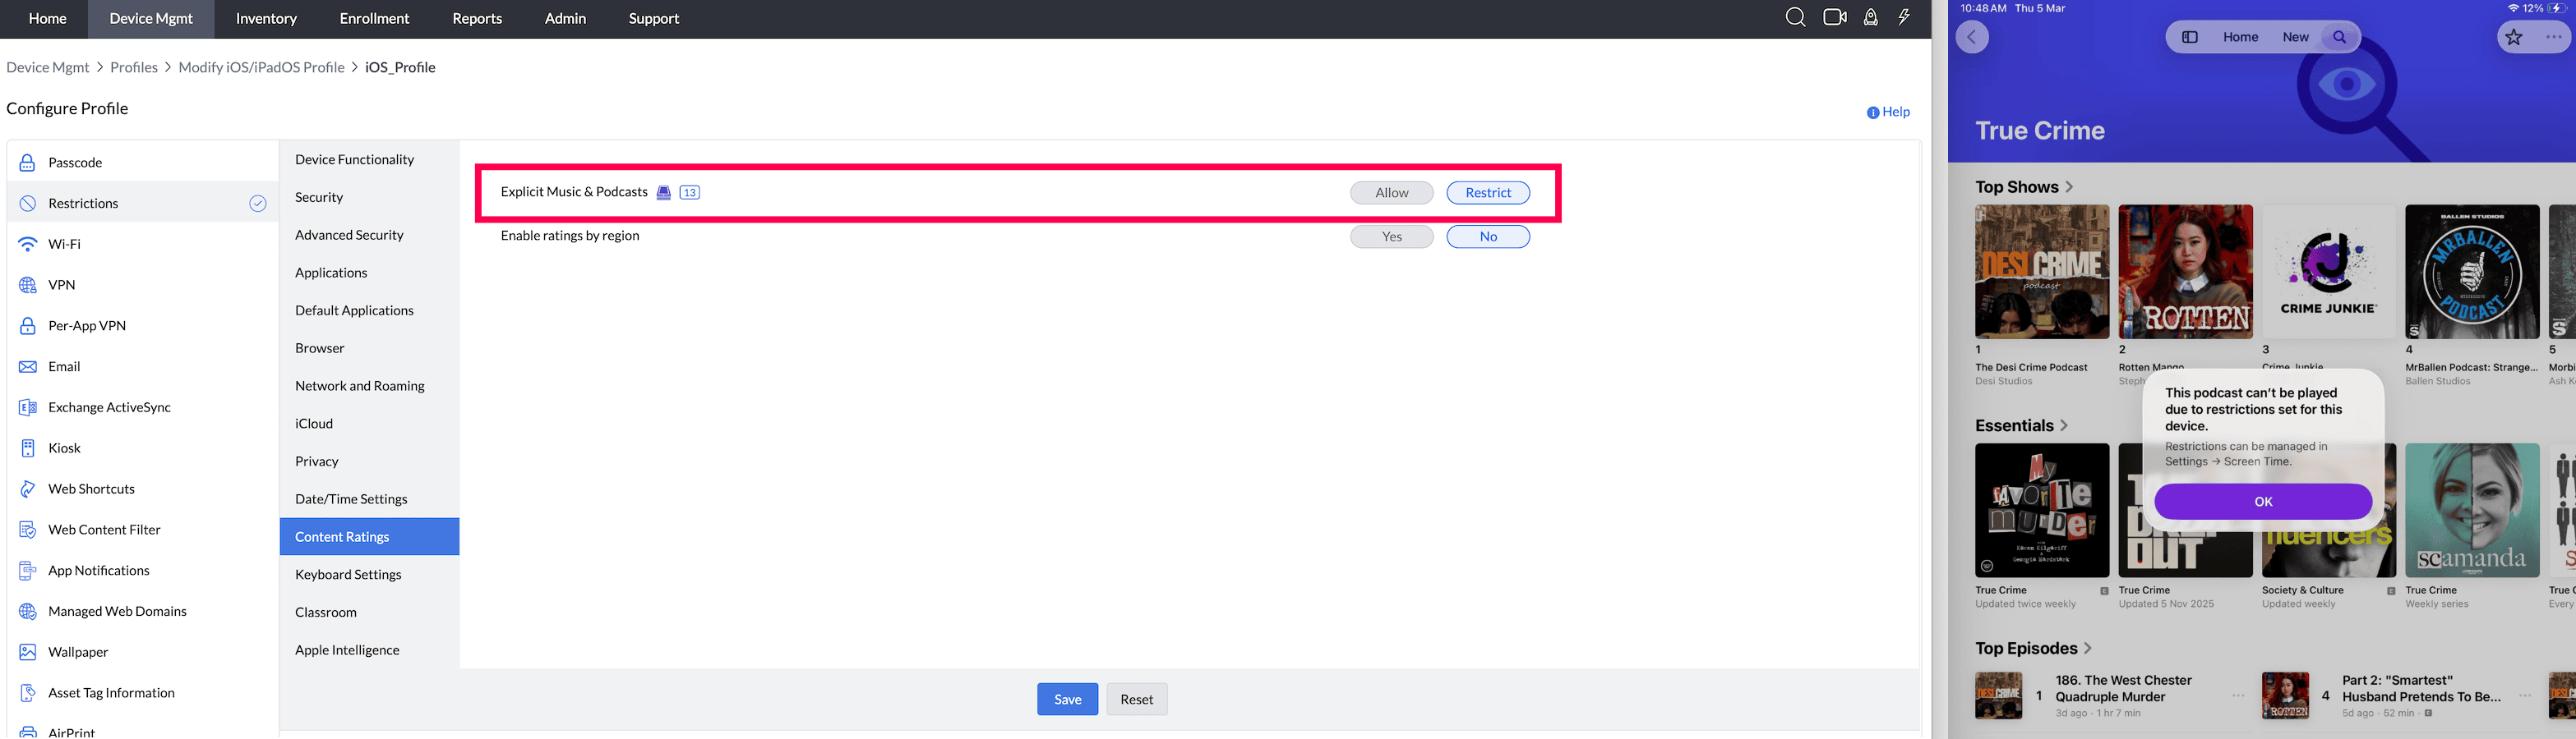The height and width of the screenshot is (739, 2576).
Task: Open the Home menu
Action: pos(47,19)
